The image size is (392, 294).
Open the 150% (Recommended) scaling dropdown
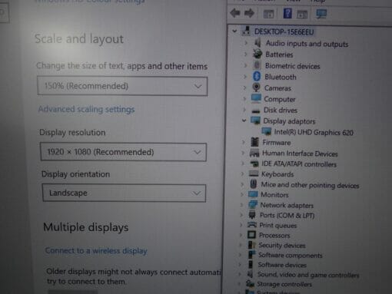click(122, 86)
